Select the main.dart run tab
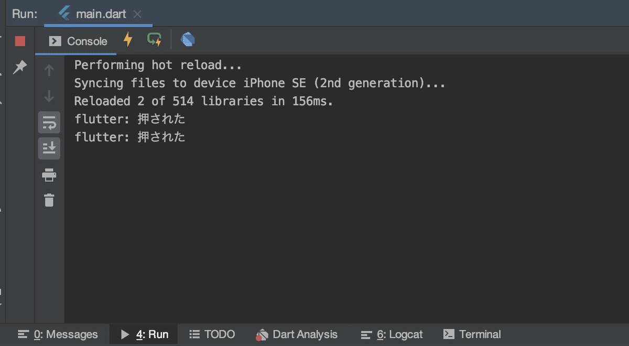629x346 pixels. pyautogui.click(x=93, y=14)
